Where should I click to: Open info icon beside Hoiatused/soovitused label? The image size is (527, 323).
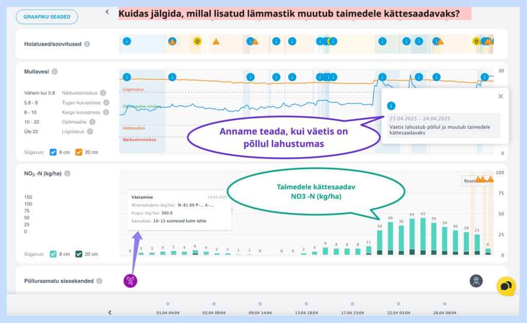coord(87,44)
